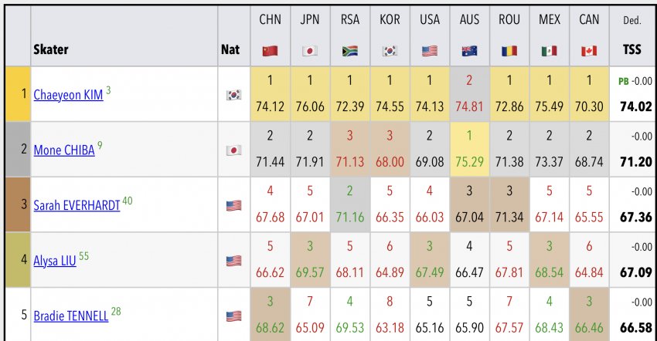Image resolution: width=657 pixels, height=341 pixels.
Task: Open Mone CHIBA skater profile link
Action: pyautogui.click(x=63, y=150)
